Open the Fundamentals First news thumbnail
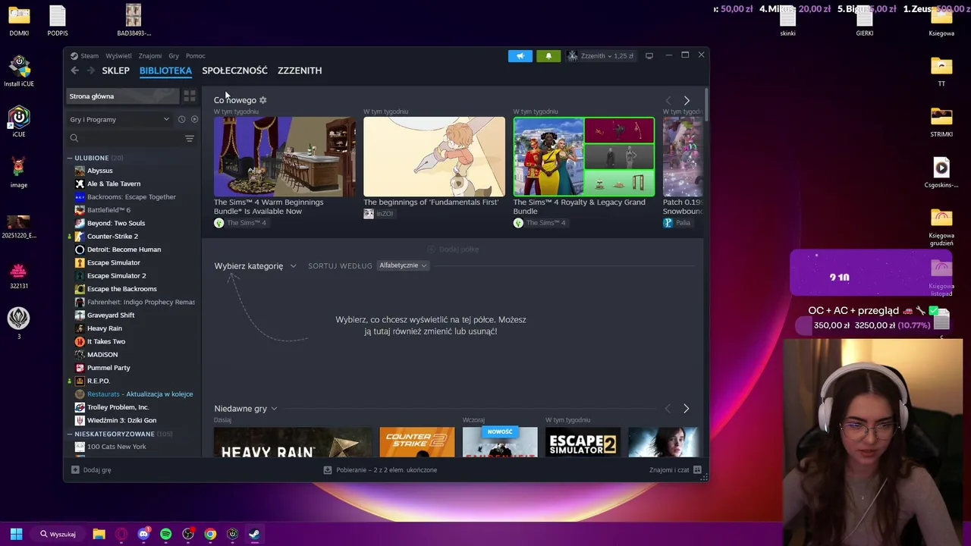Viewport: 971px width, 546px height. [x=434, y=157]
